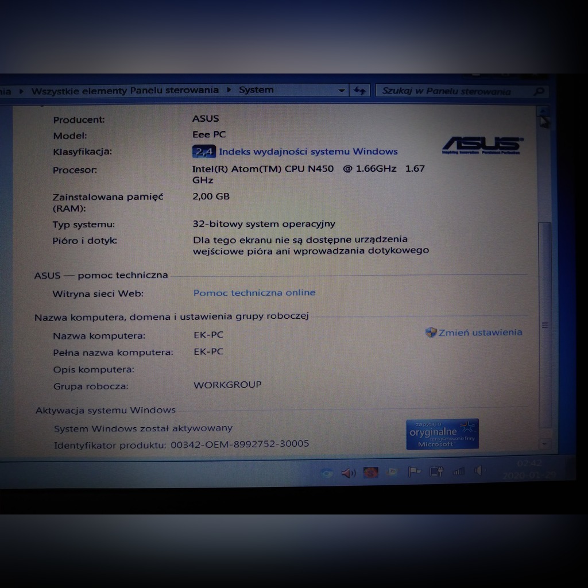Click the Grupa robocza label
Image resolution: width=588 pixels, height=588 pixels.
coord(91,386)
